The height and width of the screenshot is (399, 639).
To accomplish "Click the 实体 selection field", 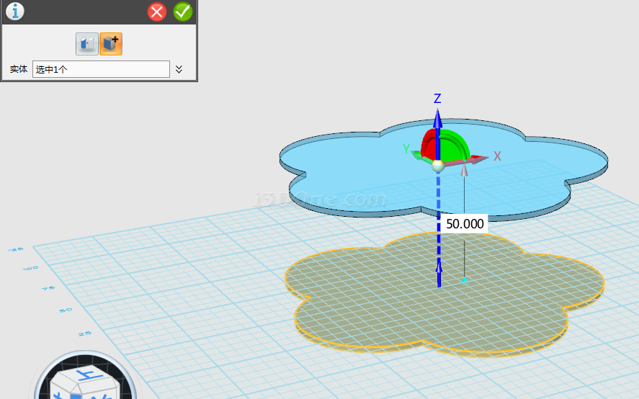I will point(101,69).
